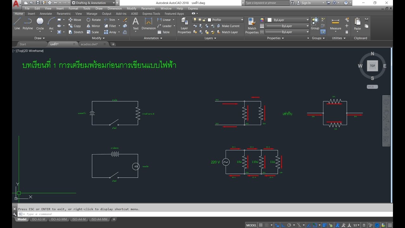Click the object color wheel icon in Properties panel
This screenshot has height=228, width=405.
point(262,20)
